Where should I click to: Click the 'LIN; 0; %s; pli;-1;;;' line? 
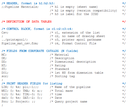tap(20, 87)
